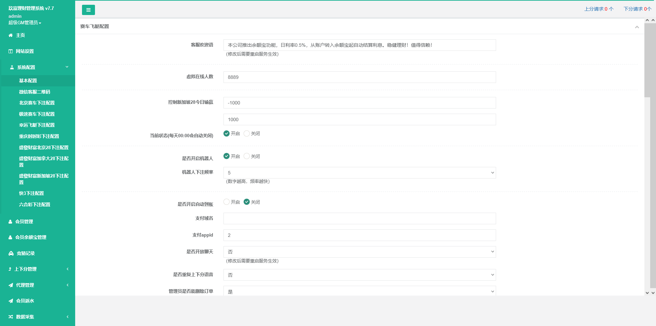Click the 会员返水 paper plane icon
This screenshot has height=326, width=656.
click(x=11, y=301)
